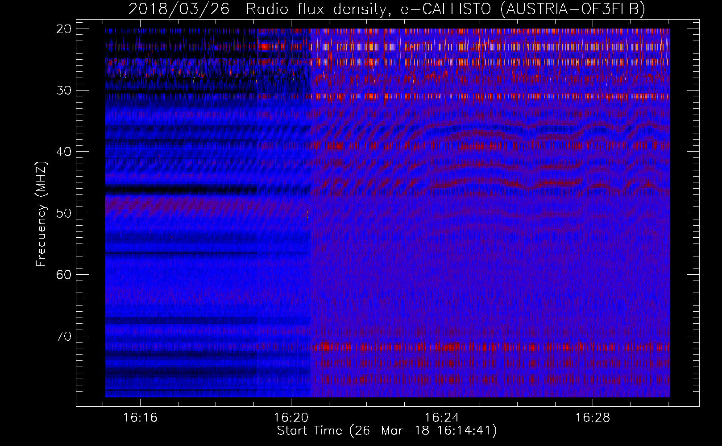This screenshot has width=722, height=446.
Task: Click the time tick label '16:16'
Action: [x=141, y=418]
